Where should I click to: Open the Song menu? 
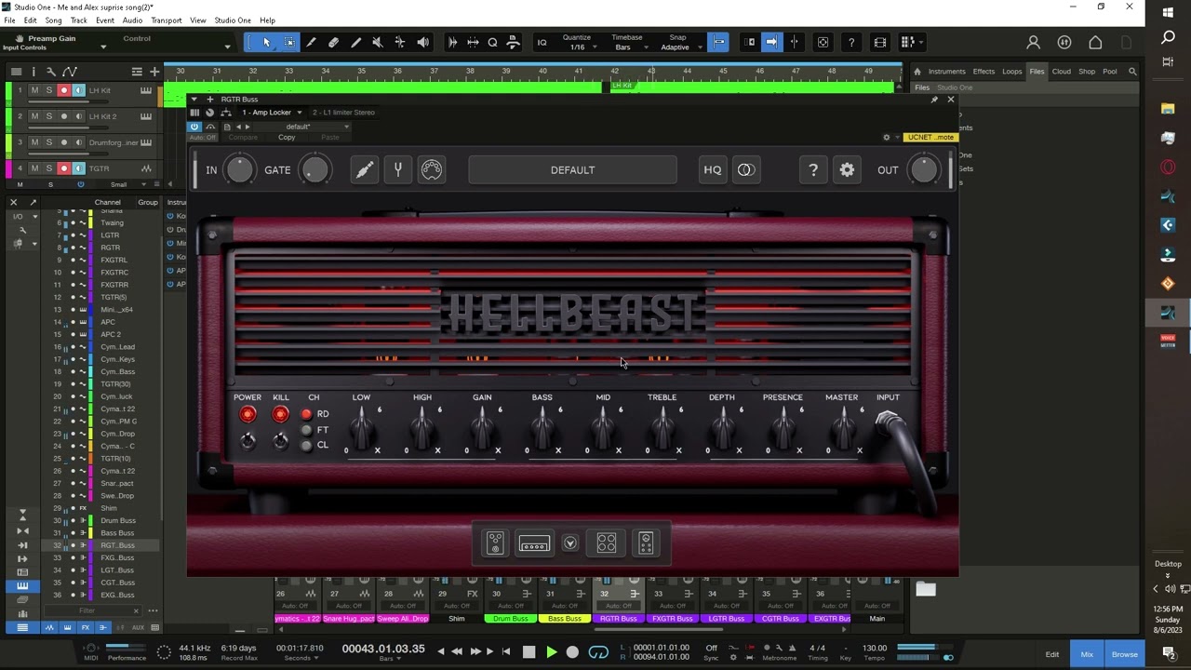54,20
